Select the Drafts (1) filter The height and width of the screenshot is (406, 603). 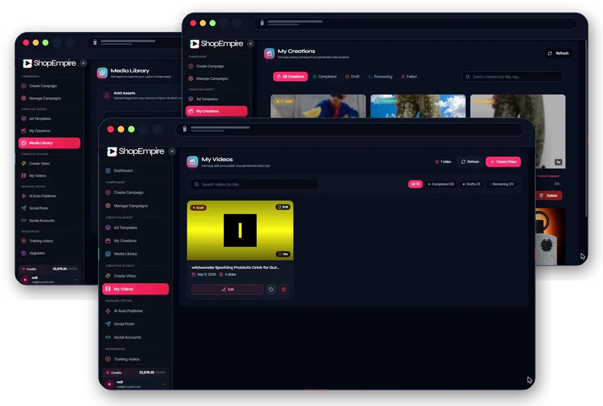point(472,184)
